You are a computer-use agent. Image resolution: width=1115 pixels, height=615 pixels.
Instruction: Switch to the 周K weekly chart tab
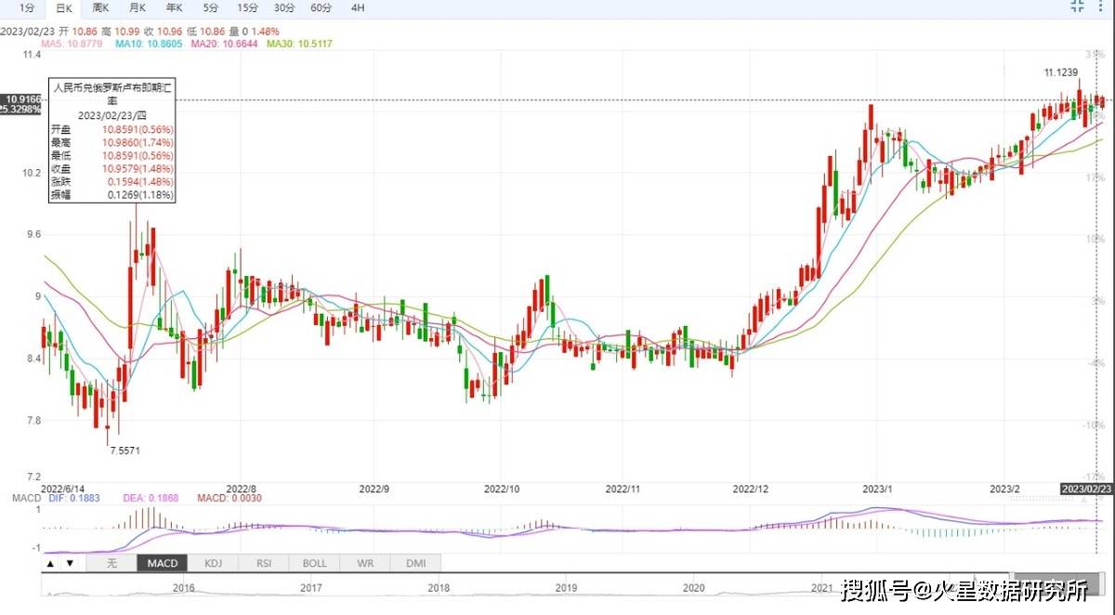coord(100,7)
